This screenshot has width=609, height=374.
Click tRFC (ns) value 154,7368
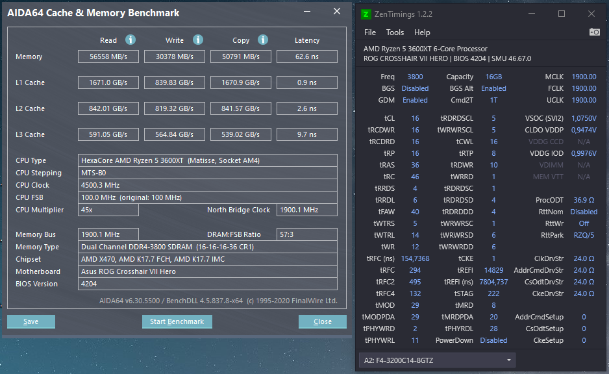click(415, 258)
